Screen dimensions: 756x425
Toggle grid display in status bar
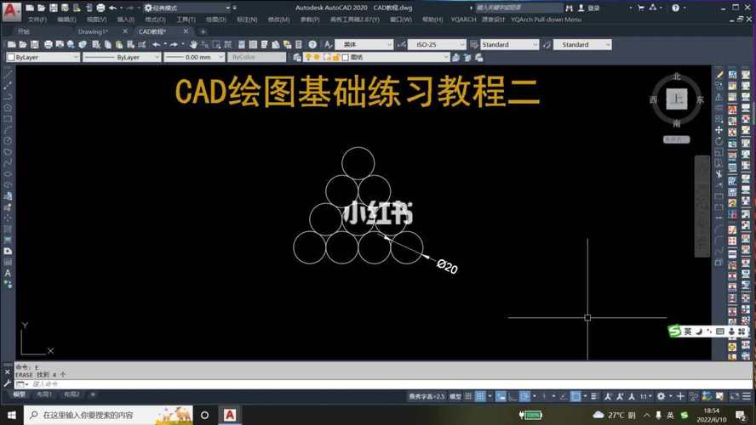pyautogui.click(x=468, y=396)
